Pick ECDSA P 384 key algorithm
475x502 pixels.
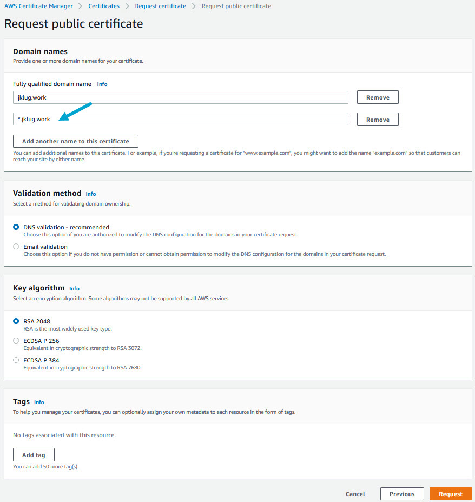tap(16, 360)
